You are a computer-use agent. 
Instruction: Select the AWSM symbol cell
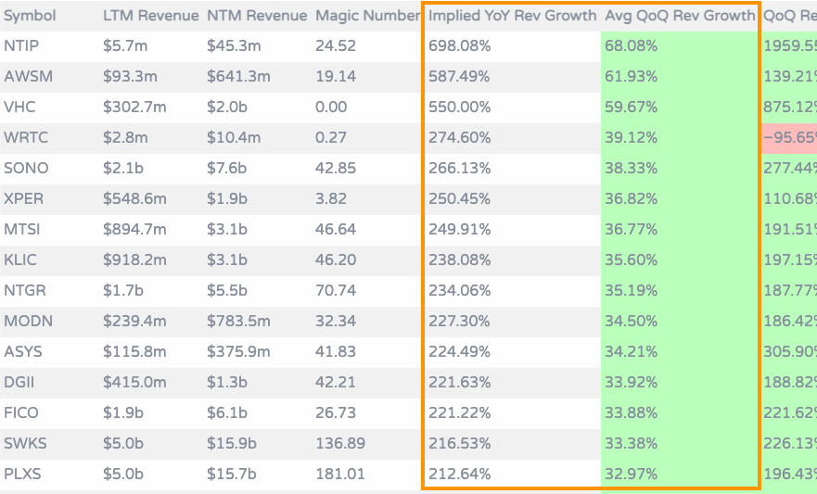point(28,77)
